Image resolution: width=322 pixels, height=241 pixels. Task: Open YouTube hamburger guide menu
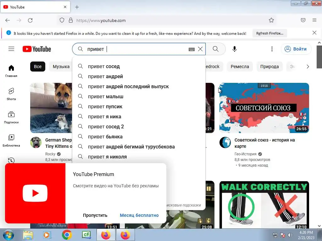[x=11, y=49]
